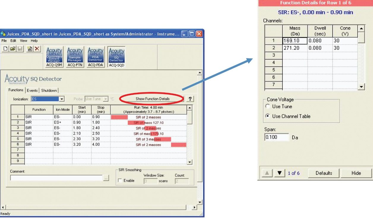Viewport: 373px width, 219px height.
Task: Select the Use Tune radio button
Action: [268, 106]
